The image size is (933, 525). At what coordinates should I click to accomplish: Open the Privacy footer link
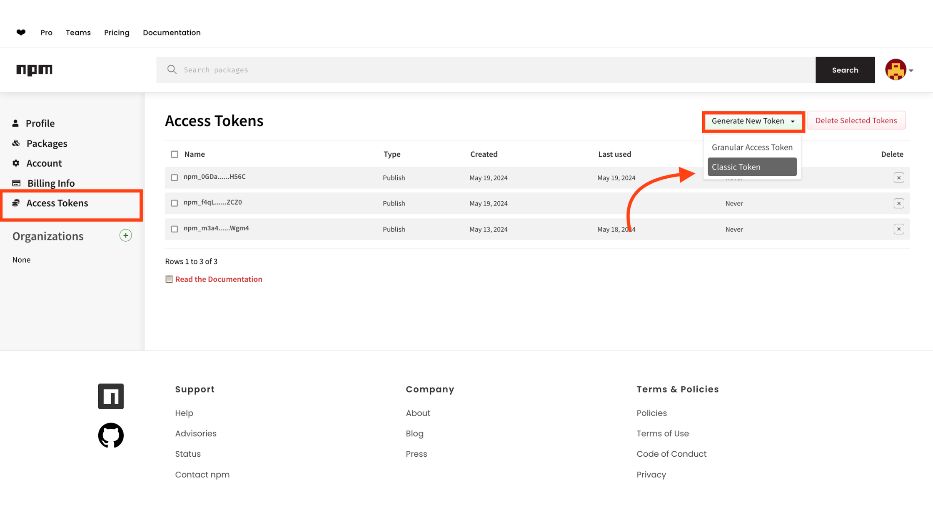[x=651, y=475]
